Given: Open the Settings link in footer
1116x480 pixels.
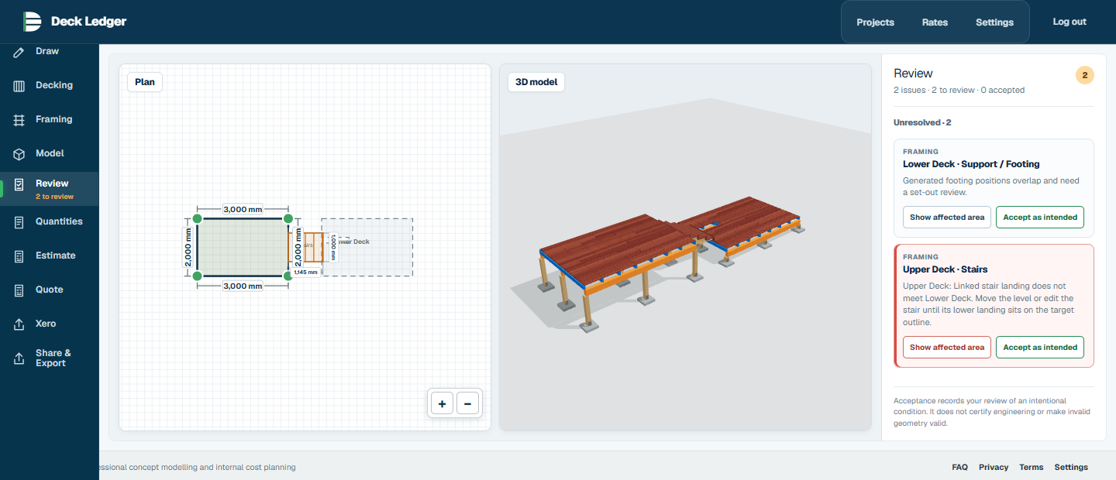Looking at the screenshot, I should [x=1071, y=468].
